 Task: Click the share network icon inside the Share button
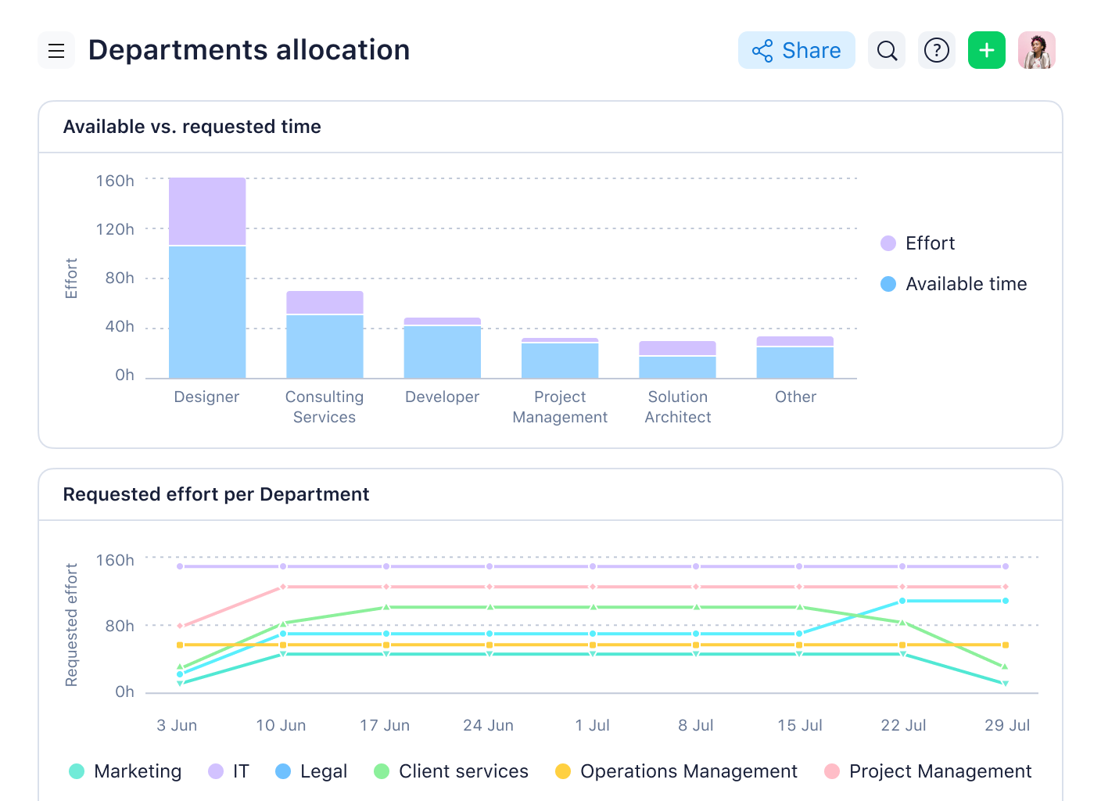(762, 50)
